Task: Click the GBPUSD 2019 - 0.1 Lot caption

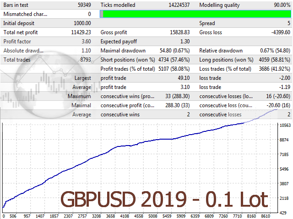Action: [x=164, y=199]
